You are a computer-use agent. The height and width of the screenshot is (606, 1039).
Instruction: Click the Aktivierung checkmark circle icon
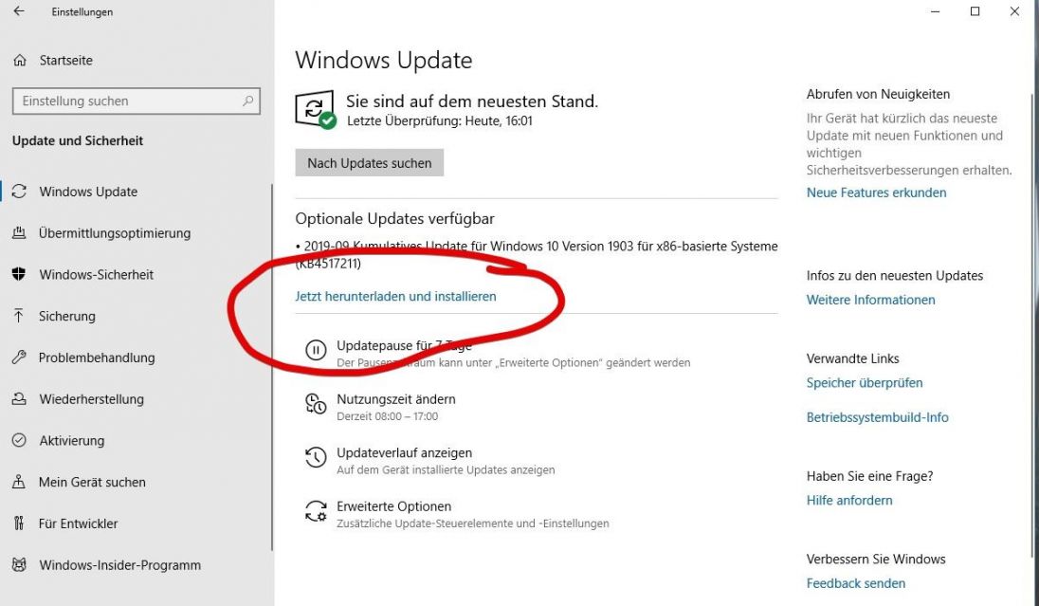point(19,440)
